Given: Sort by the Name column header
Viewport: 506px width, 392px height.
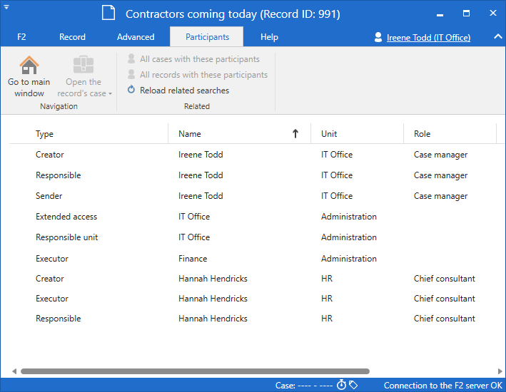Looking at the screenshot, I should coord(239,134).
